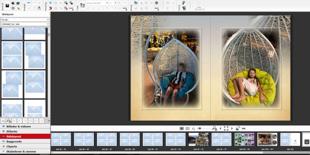
Task: Go to next page with right arrow
Action: tap(232, 128)
